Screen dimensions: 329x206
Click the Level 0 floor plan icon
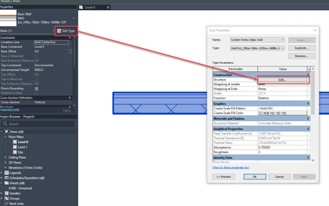pyautogui.click(x=15, y=142)
